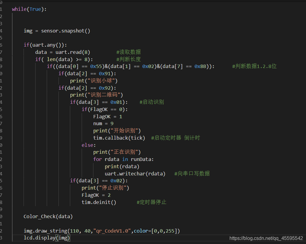Click the '0x55' hex value
The height and width of the screenshot is (244, 306).
96,66
